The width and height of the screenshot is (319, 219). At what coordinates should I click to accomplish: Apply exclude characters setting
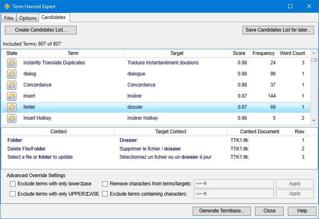pyautogui.click(x=294, y=194)
